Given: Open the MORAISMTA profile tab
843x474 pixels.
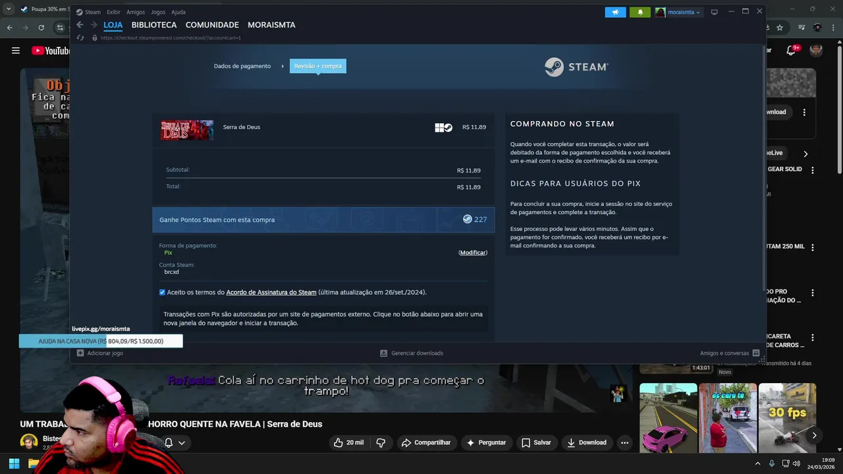Looking at the screenshot, I should [271, 25].
